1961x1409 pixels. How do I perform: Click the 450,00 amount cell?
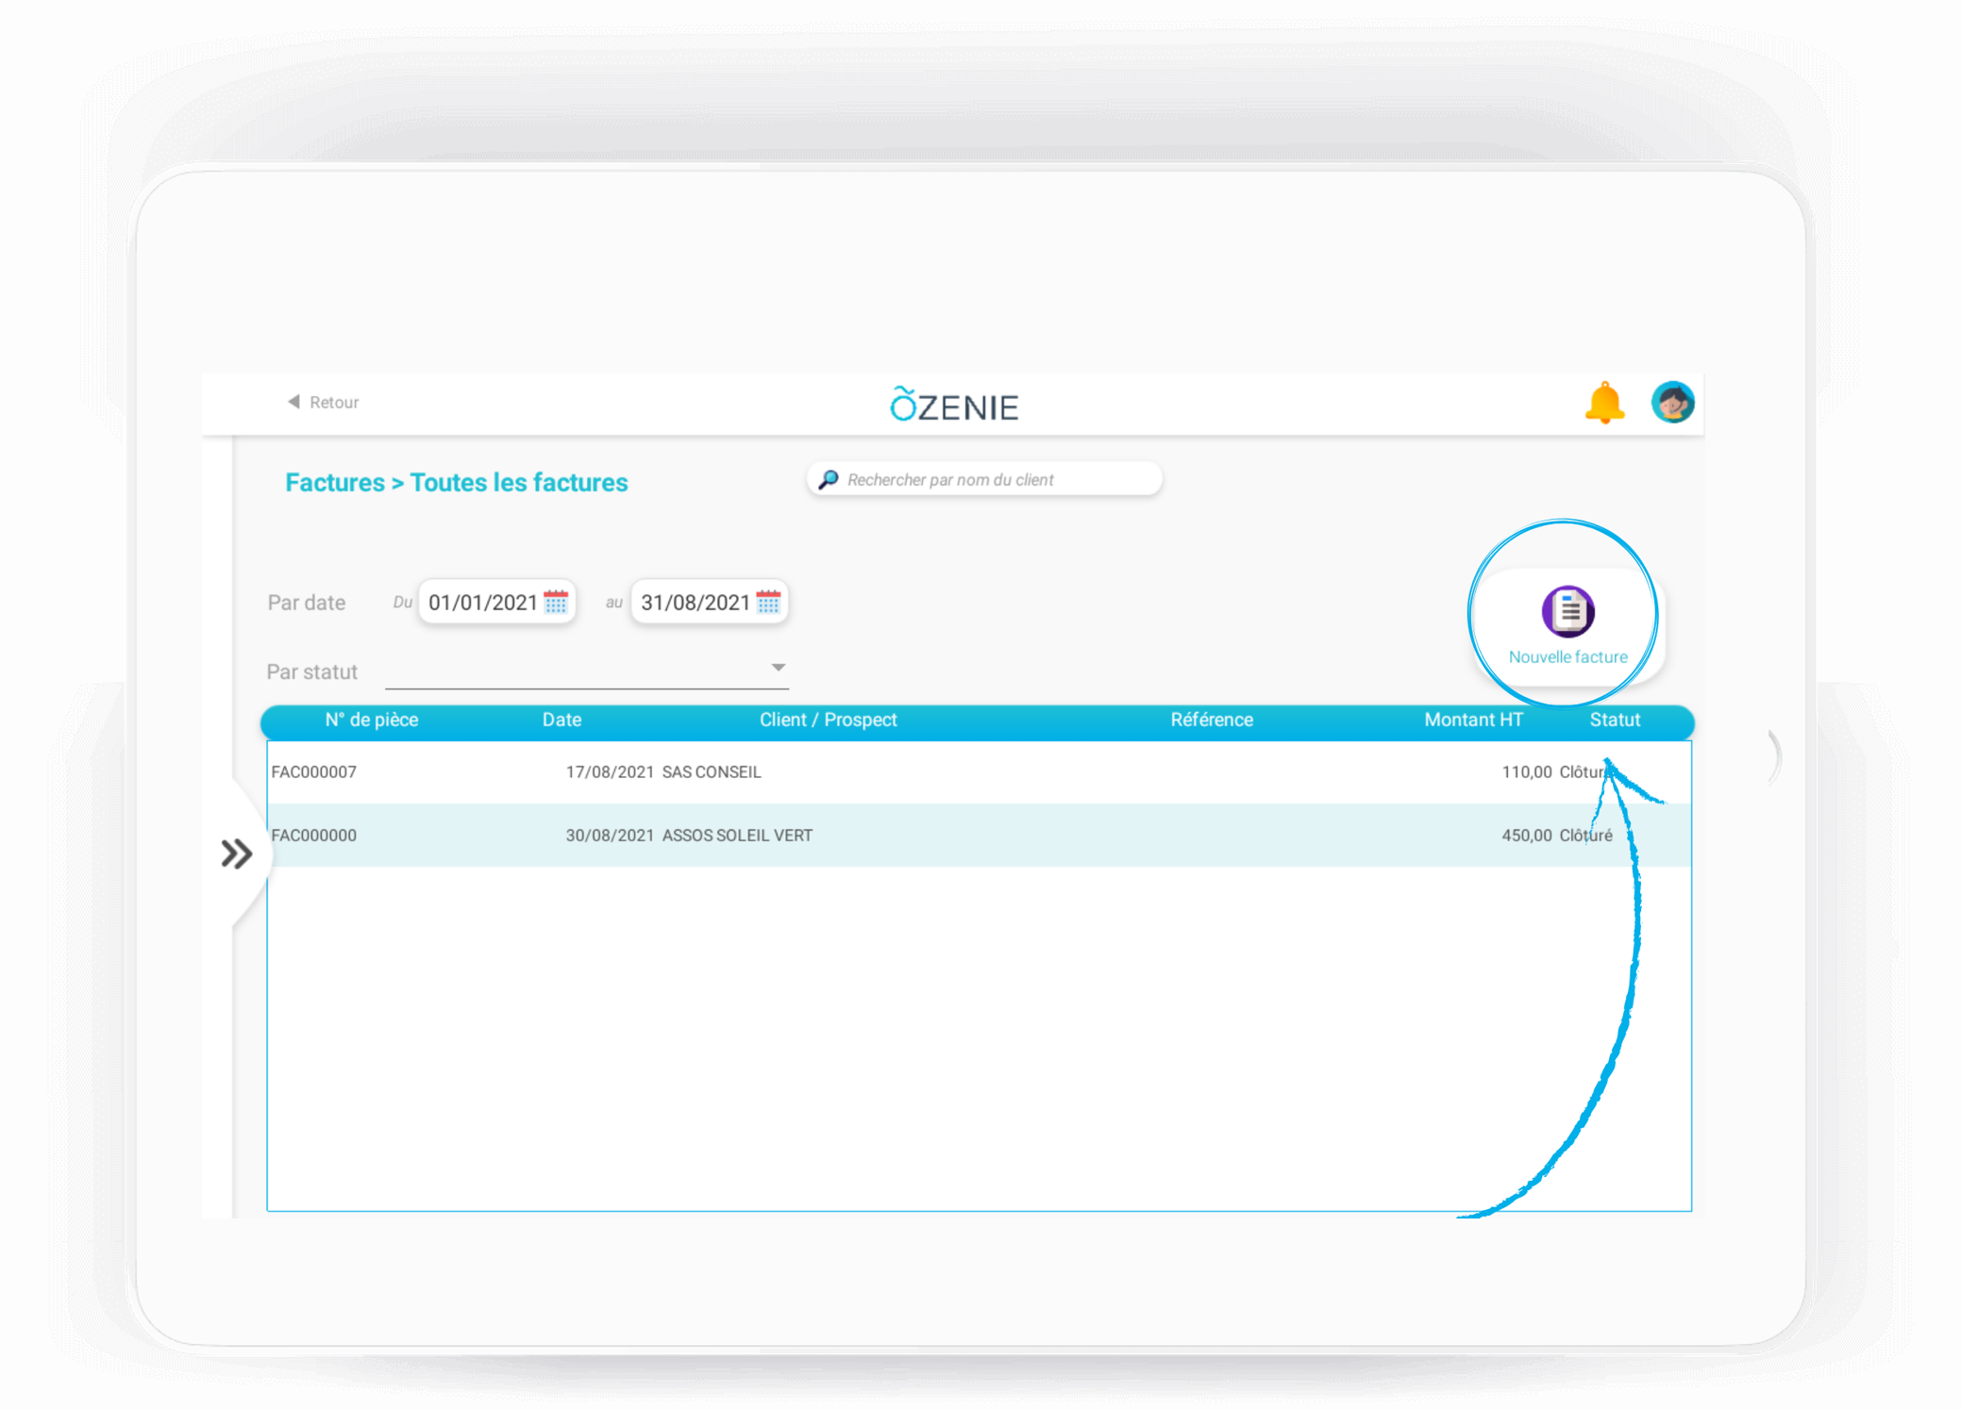(x=1527, y=835)
